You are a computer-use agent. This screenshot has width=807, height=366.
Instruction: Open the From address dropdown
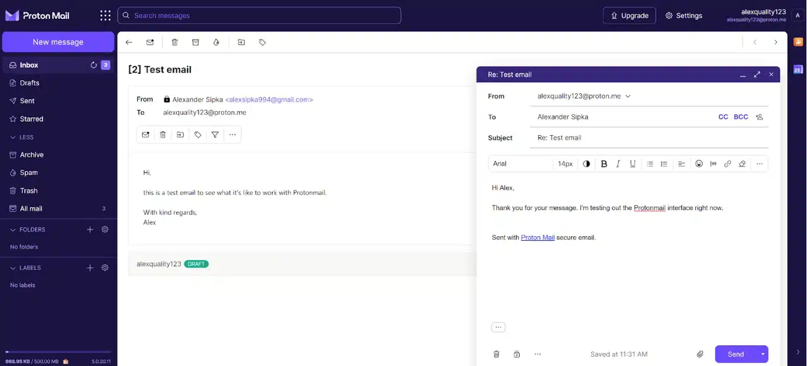tap(628, 96)
